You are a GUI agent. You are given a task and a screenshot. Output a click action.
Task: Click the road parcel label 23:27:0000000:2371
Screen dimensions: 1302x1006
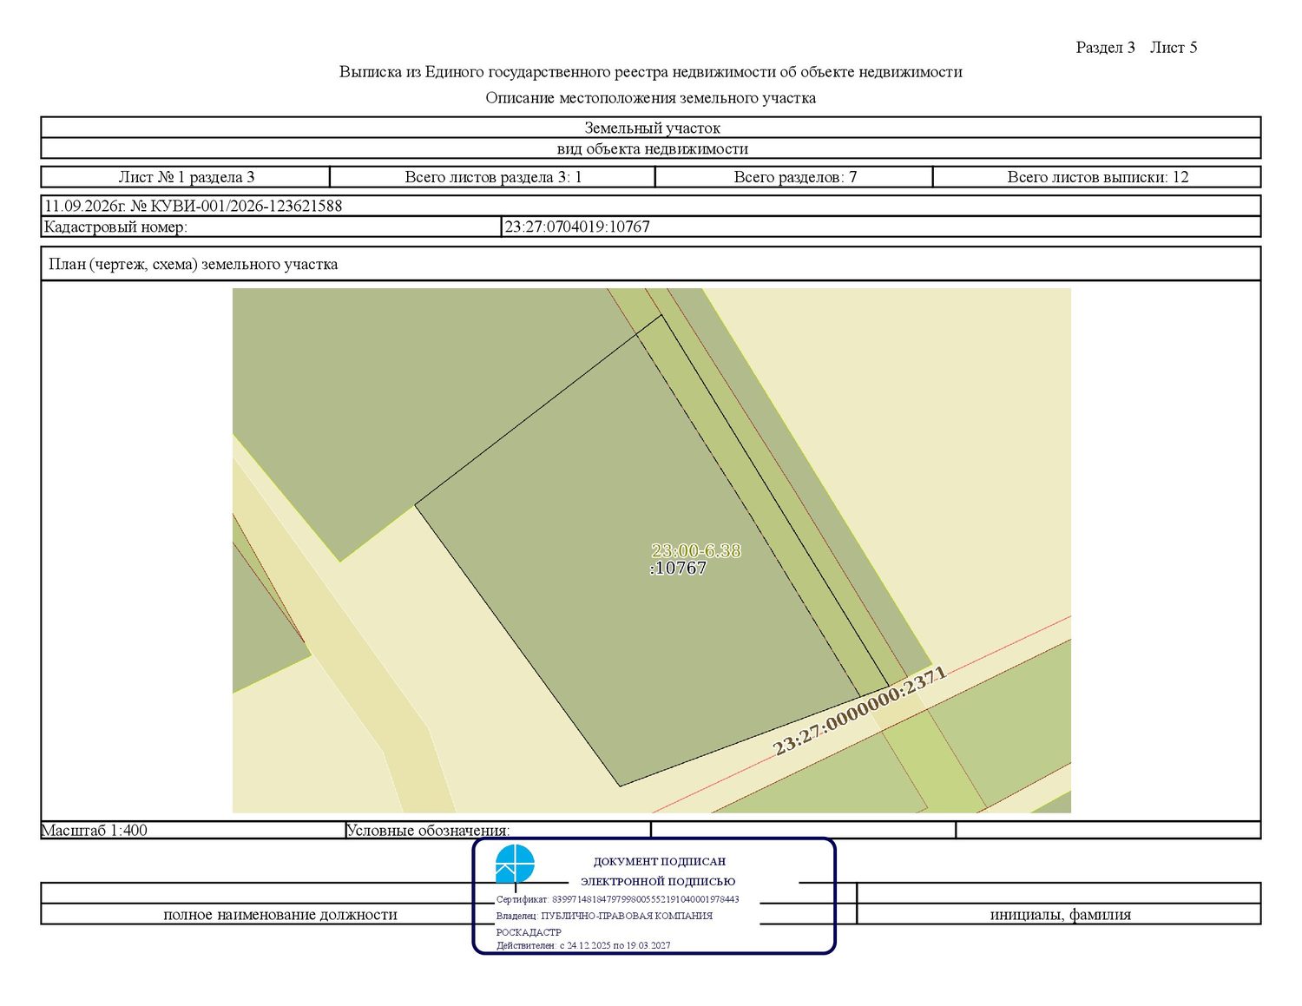[x=859, y=711]
